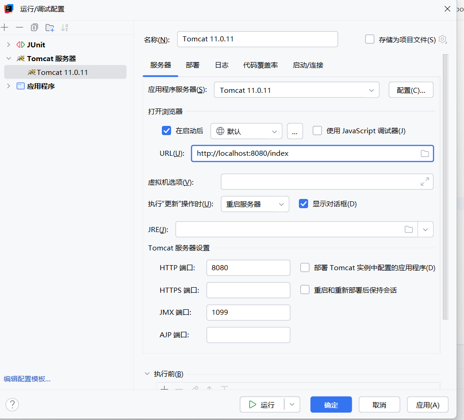The height and width of the screenshot is (420, 464).
Task: Switch to the 日志 tab
Action: tap(222, 65)
